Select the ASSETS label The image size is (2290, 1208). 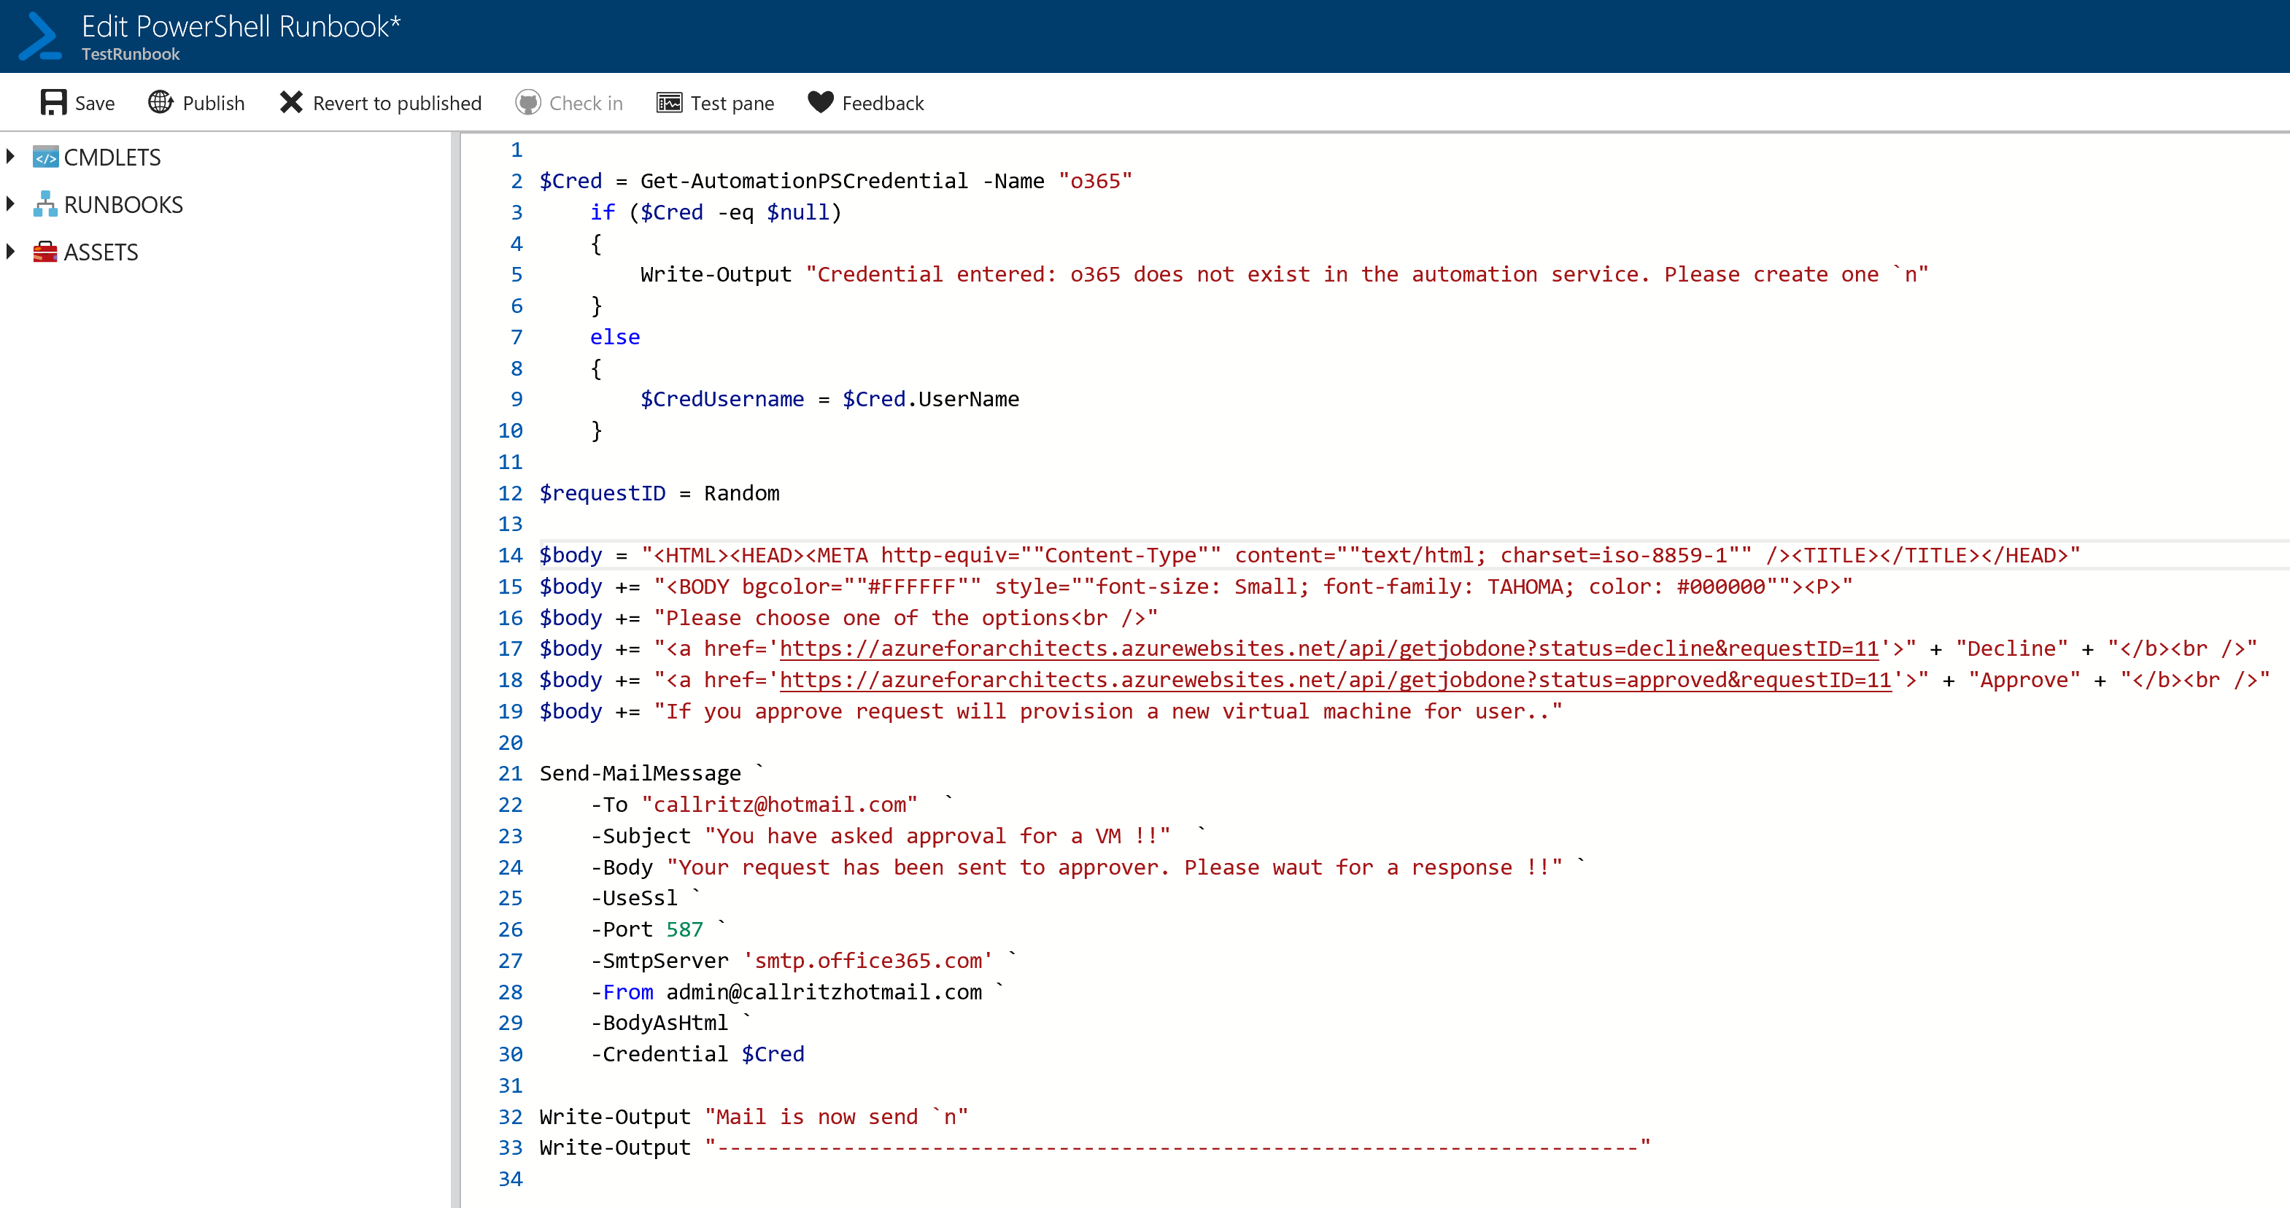101,252
